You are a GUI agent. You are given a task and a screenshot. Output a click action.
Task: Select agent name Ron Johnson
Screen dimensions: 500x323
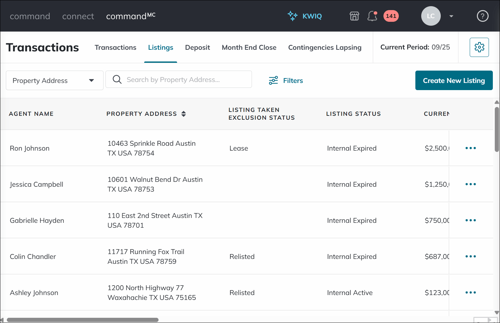click(30, 148)
